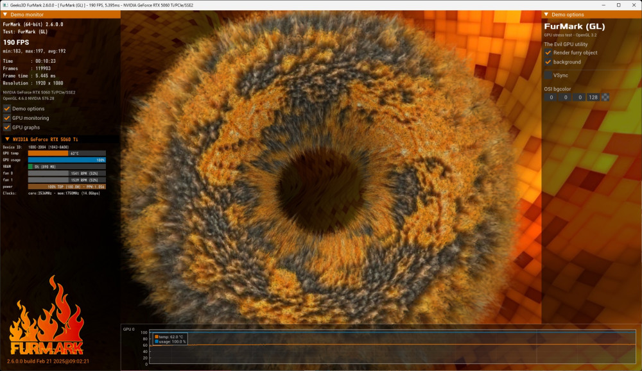This screenshot has width=642, height=371.
Task: Click the GPU temp bar showing 62°C
Action: 67,153
